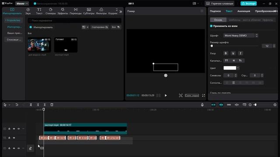Enter fullscreen preview mode
Viewport: 280px width, 157px height.
click(203, 96)
